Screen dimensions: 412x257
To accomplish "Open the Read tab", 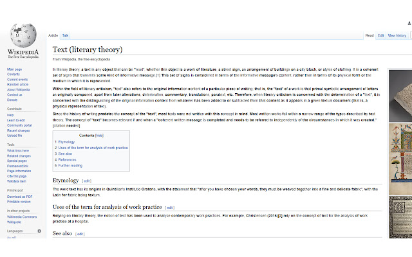I will 370,35.
